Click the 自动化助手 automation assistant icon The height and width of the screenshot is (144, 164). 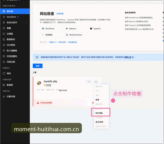[4, 23]
